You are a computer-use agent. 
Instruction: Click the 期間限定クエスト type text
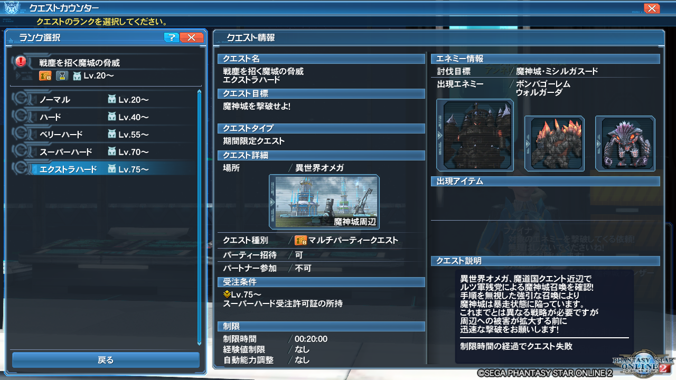(254, 141)
